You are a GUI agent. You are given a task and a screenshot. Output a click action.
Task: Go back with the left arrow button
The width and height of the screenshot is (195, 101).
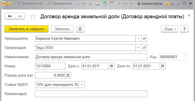click(x=10, y=16)
